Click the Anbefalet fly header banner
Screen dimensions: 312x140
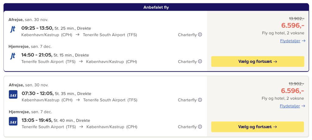click(156, 7)
